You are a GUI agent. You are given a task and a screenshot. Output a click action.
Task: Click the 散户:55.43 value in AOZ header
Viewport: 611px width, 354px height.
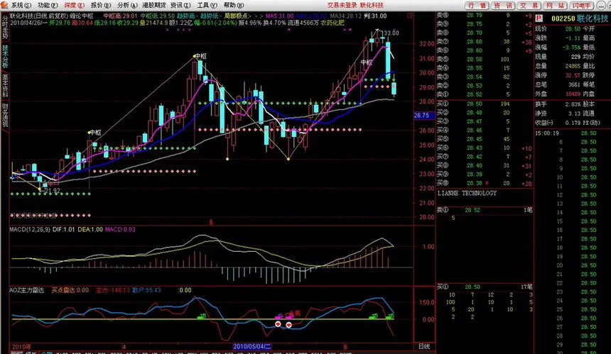146,290
